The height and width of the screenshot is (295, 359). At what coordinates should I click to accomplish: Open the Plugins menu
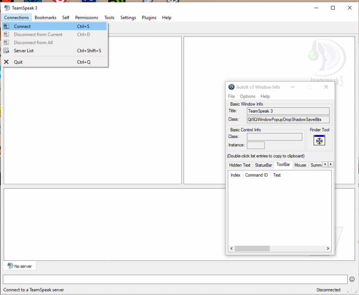point(149,18)
